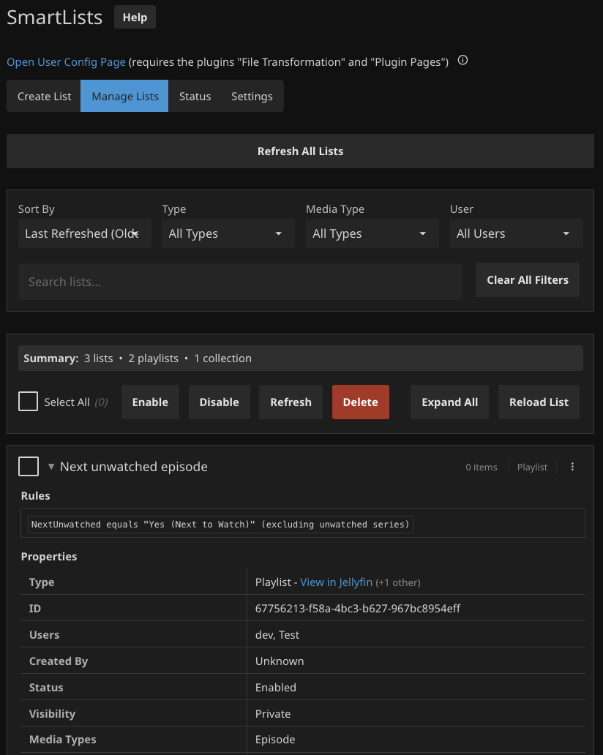Click the info icon beside plugin requirements
The width and height of the screenshot is (603, 755).
pos(462,60)
